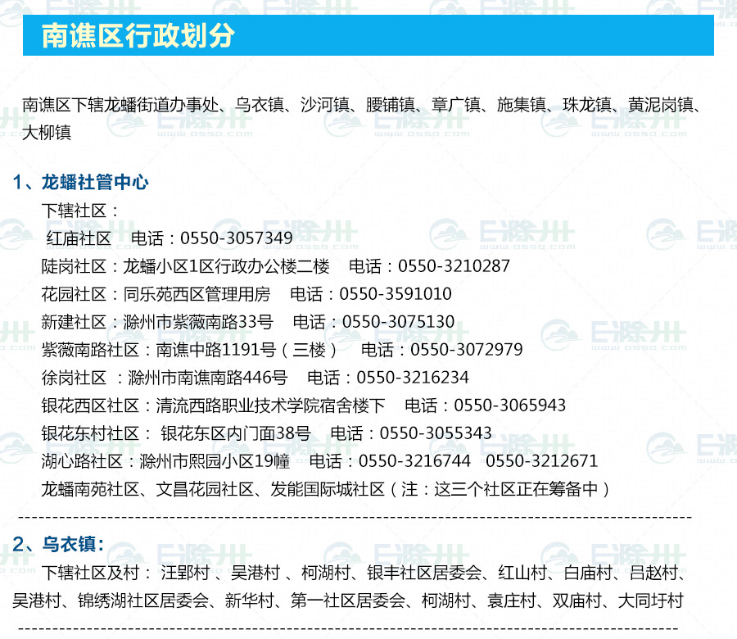
Task: Click 红庙社区 phone number 0550-3057349
Action: click(236, 238)
